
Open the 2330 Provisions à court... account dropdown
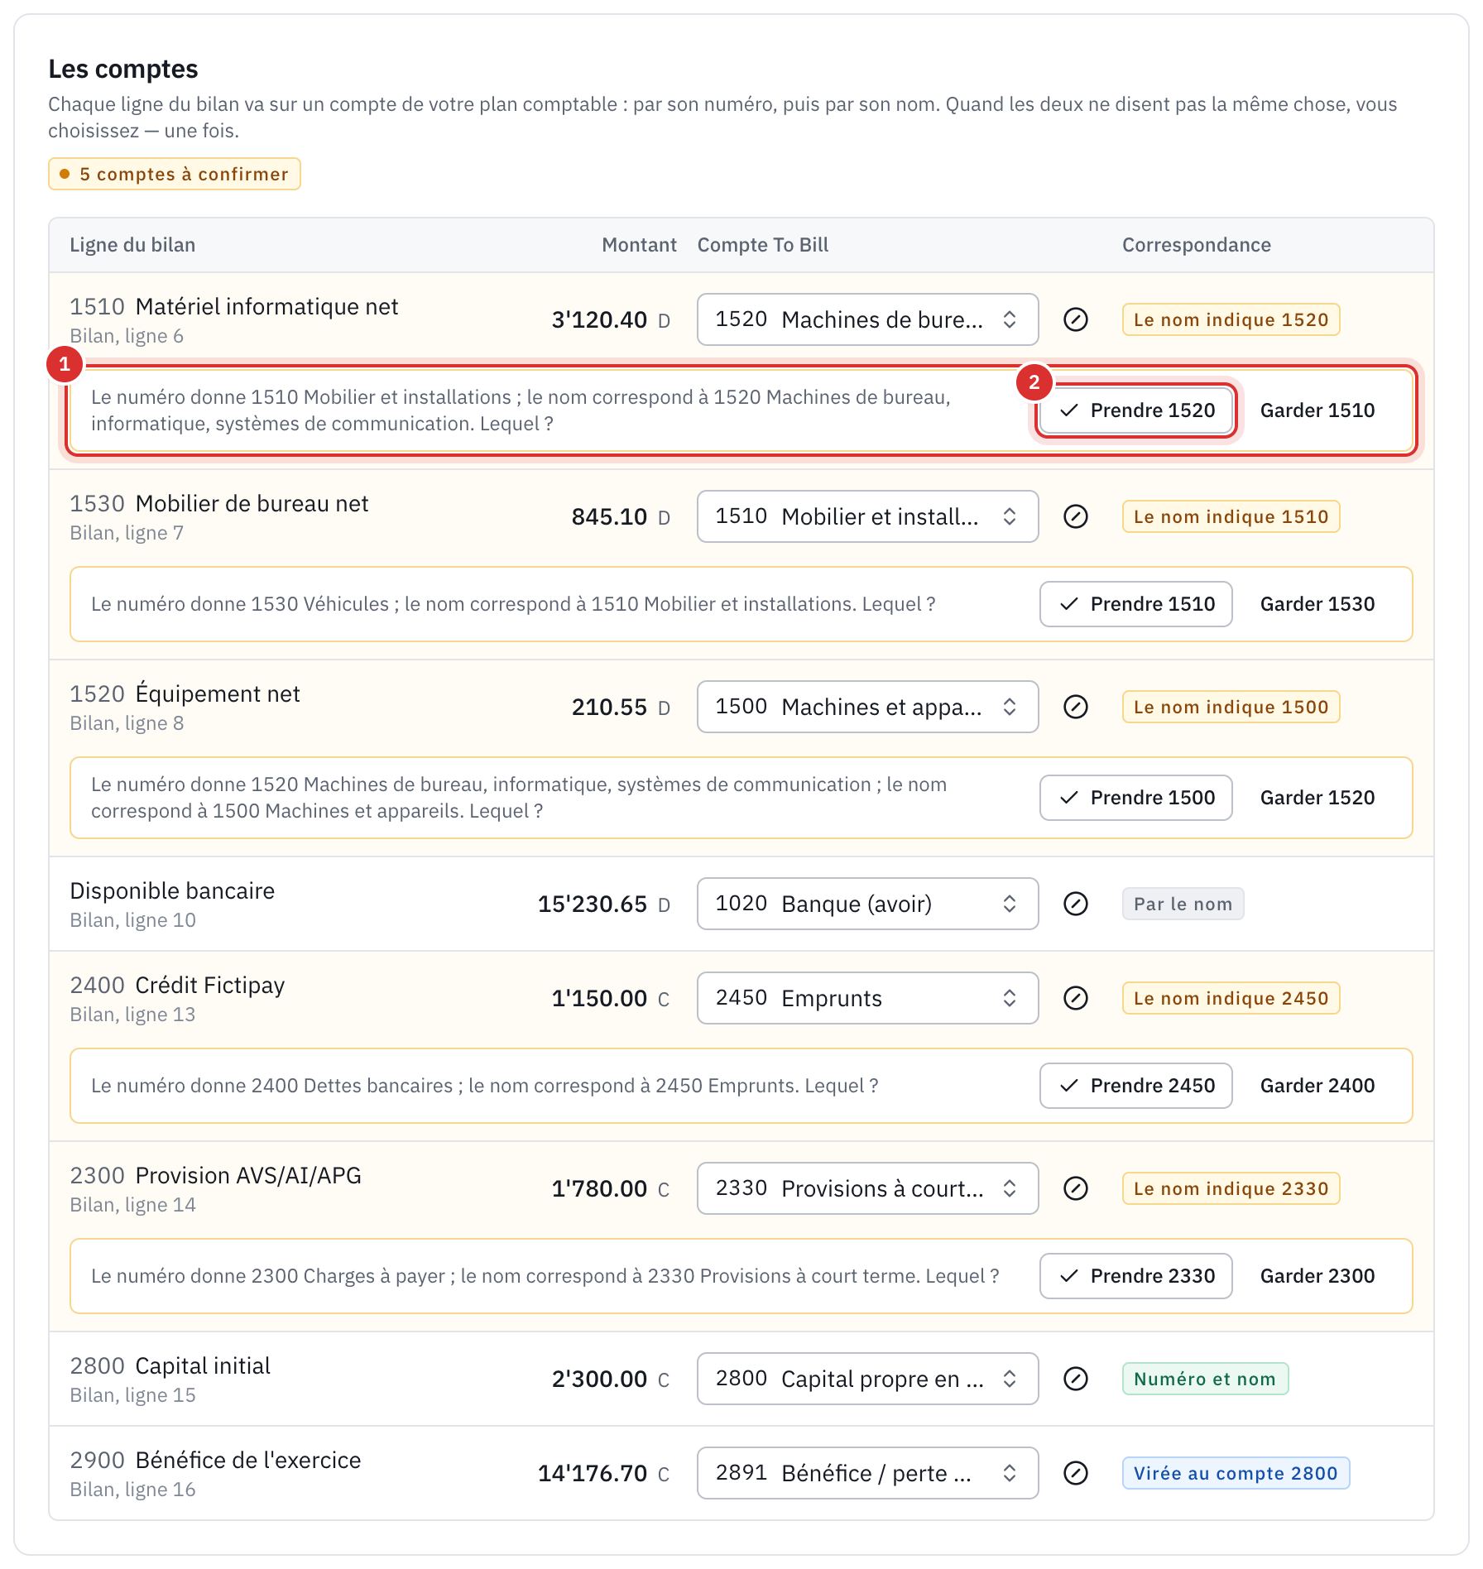(x=867, y=1188)
